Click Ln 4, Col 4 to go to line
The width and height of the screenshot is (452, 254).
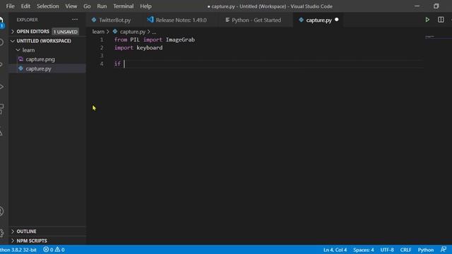coord(335,250)
